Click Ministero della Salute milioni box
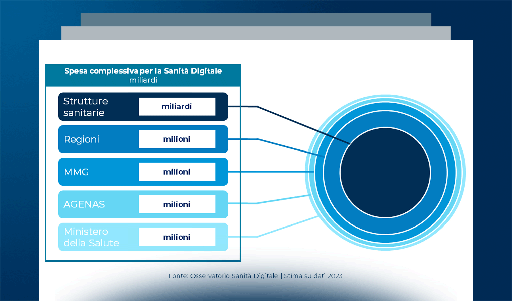The height and width of the screenshot is (301, 512). tap(177, 237)
